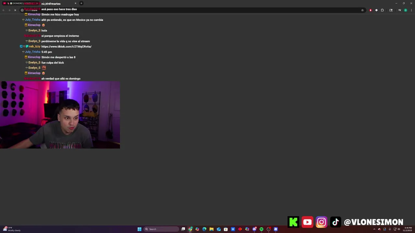Open Spotify from taskbar
Viewport: 415px width, 233px height.
click(261, 229)
